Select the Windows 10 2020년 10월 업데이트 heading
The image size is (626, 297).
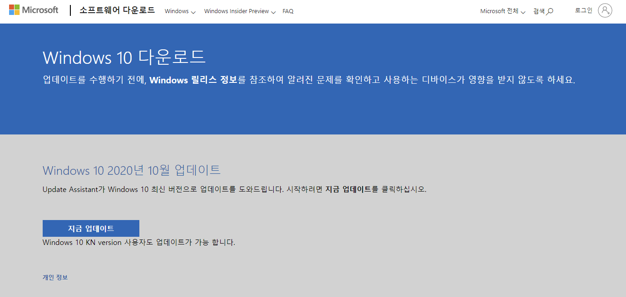click(132, 170)
